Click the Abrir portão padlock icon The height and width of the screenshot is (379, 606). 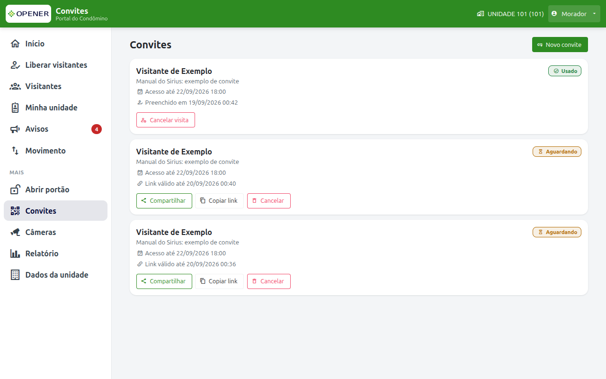click(15, 189)
